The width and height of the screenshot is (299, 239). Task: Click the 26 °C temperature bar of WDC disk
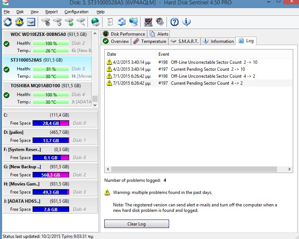pos(51,51)
